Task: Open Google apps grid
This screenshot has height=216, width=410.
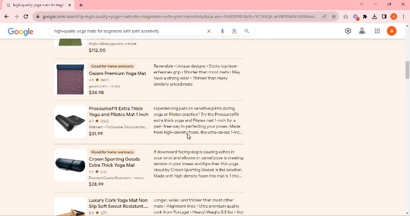Action: click(x=377, y=31)
